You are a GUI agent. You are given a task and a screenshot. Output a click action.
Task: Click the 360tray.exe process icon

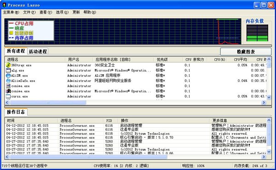coord(8,65)
